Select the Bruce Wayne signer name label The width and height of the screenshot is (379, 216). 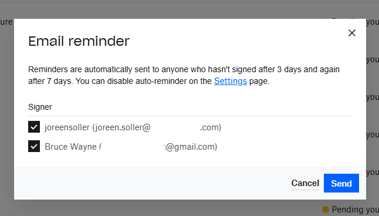click(70, 147)
